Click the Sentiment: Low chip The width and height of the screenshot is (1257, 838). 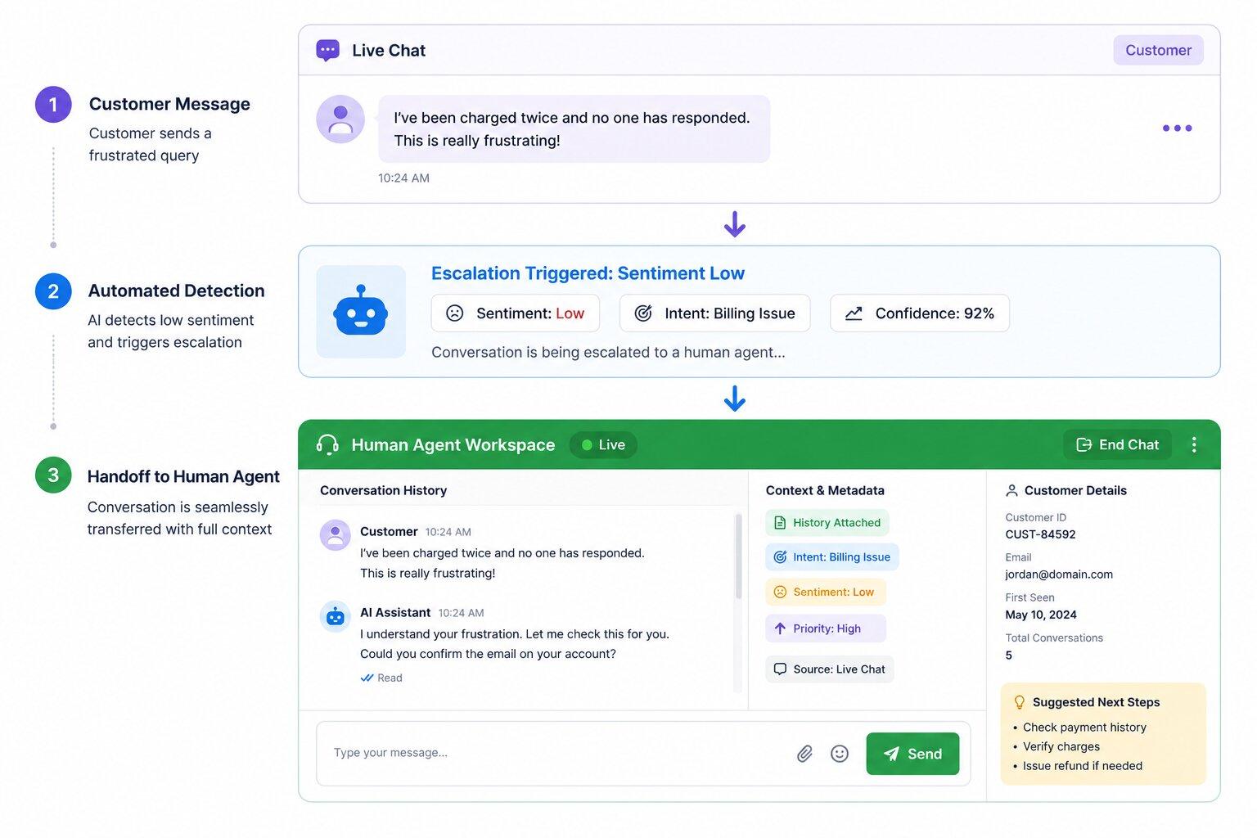(x=516, y=313)
